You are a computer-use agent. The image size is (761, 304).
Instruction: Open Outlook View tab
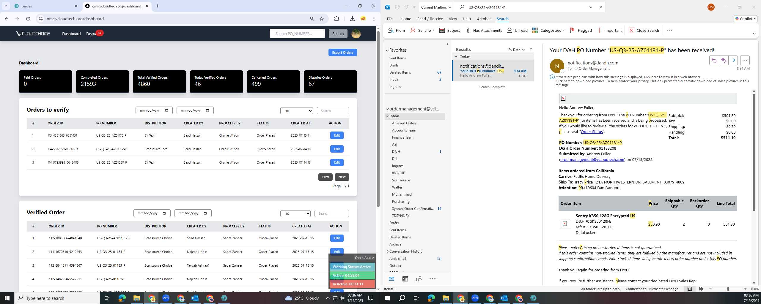[x=453, y=19]
